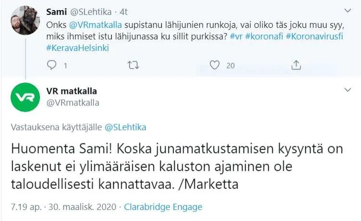Click the Sami display name
Image resolution: width=361 pixels, height=221 pixels.
coord(57,11)
